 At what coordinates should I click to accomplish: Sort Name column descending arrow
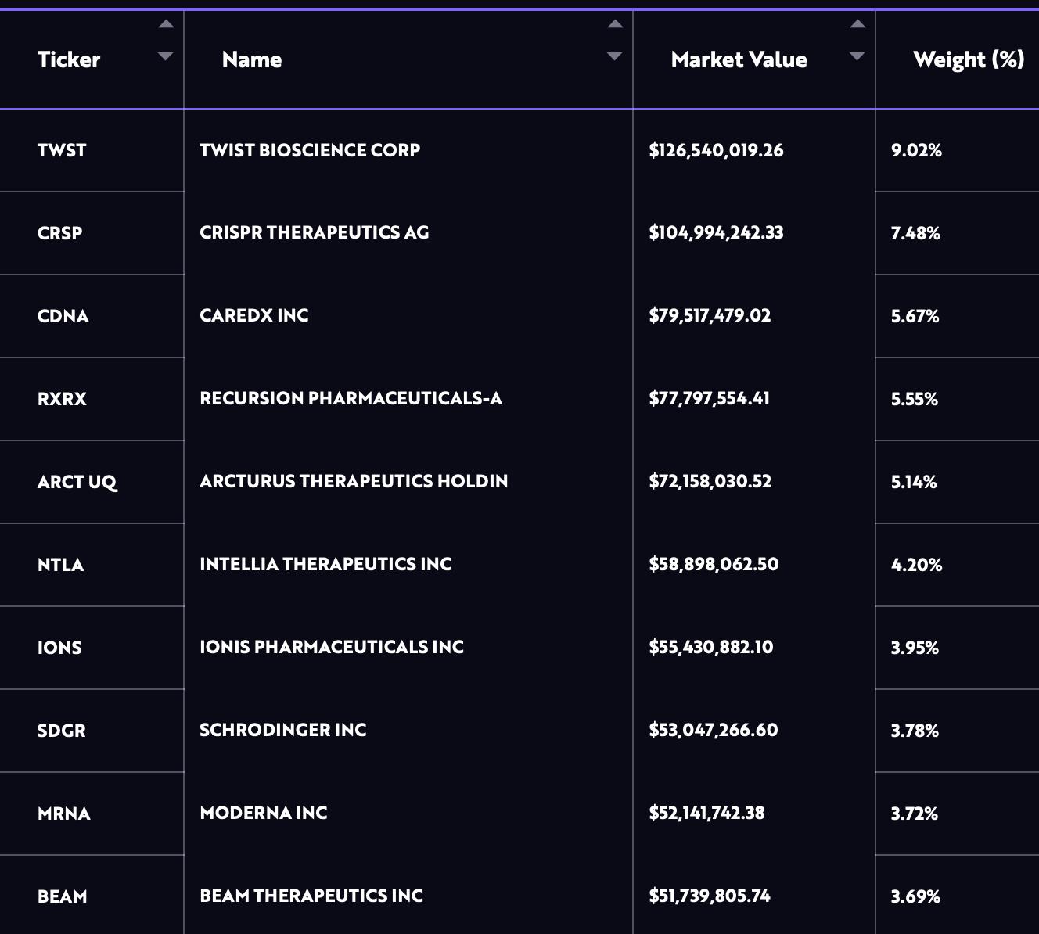tap(615, 56)
